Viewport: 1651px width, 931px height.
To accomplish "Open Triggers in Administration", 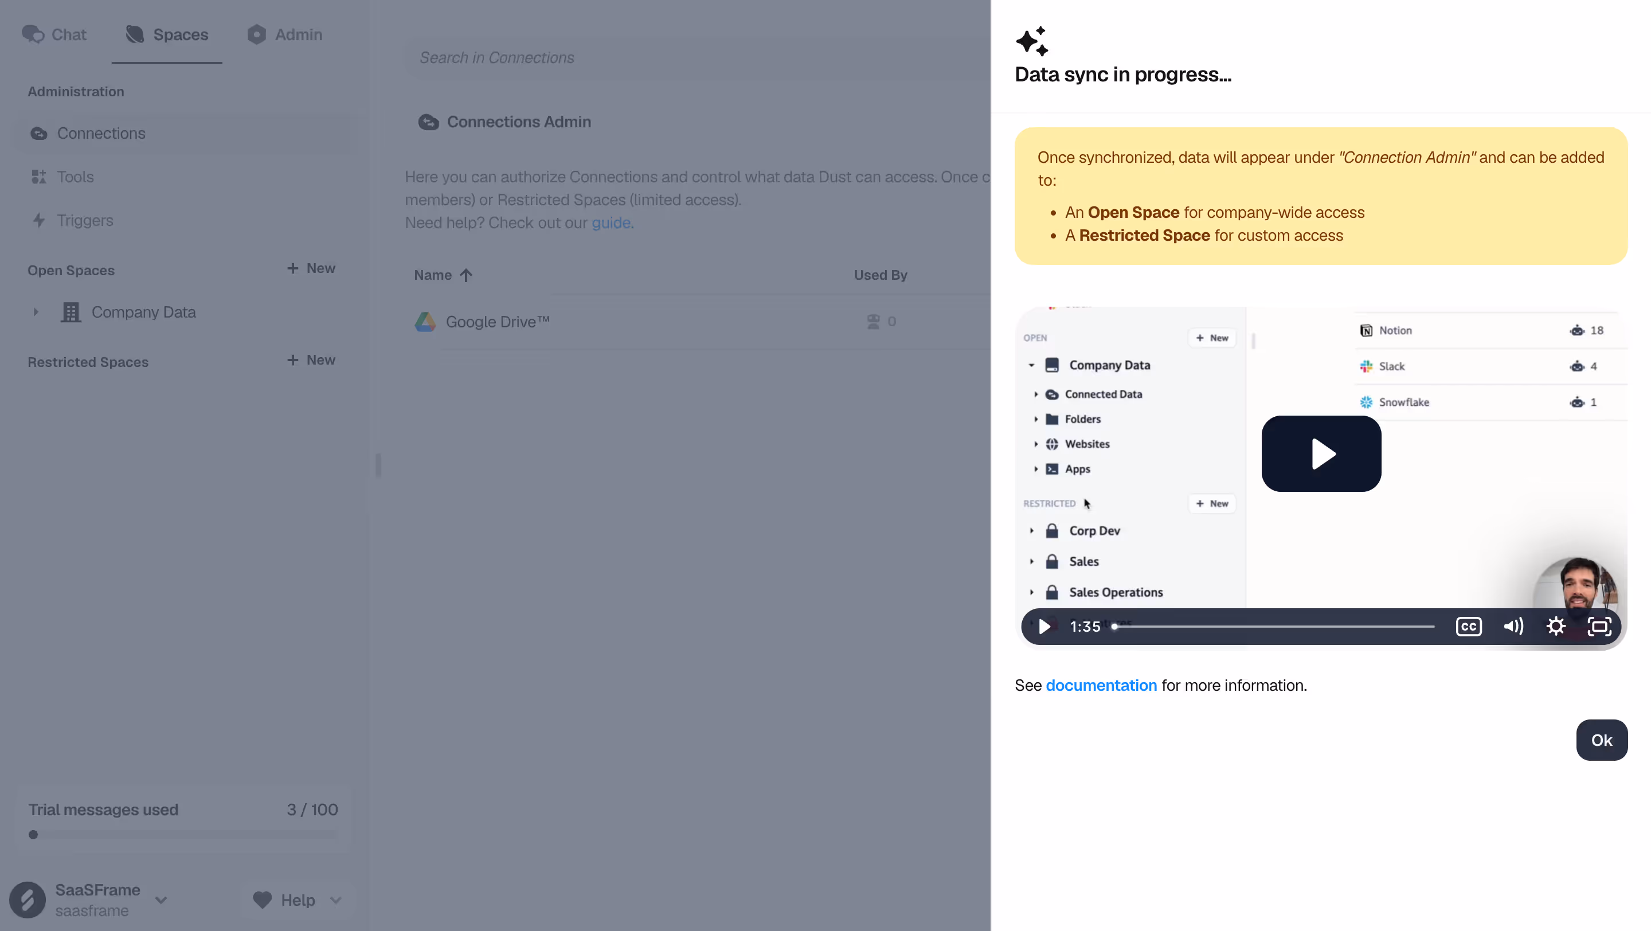I will click(183, 220).
